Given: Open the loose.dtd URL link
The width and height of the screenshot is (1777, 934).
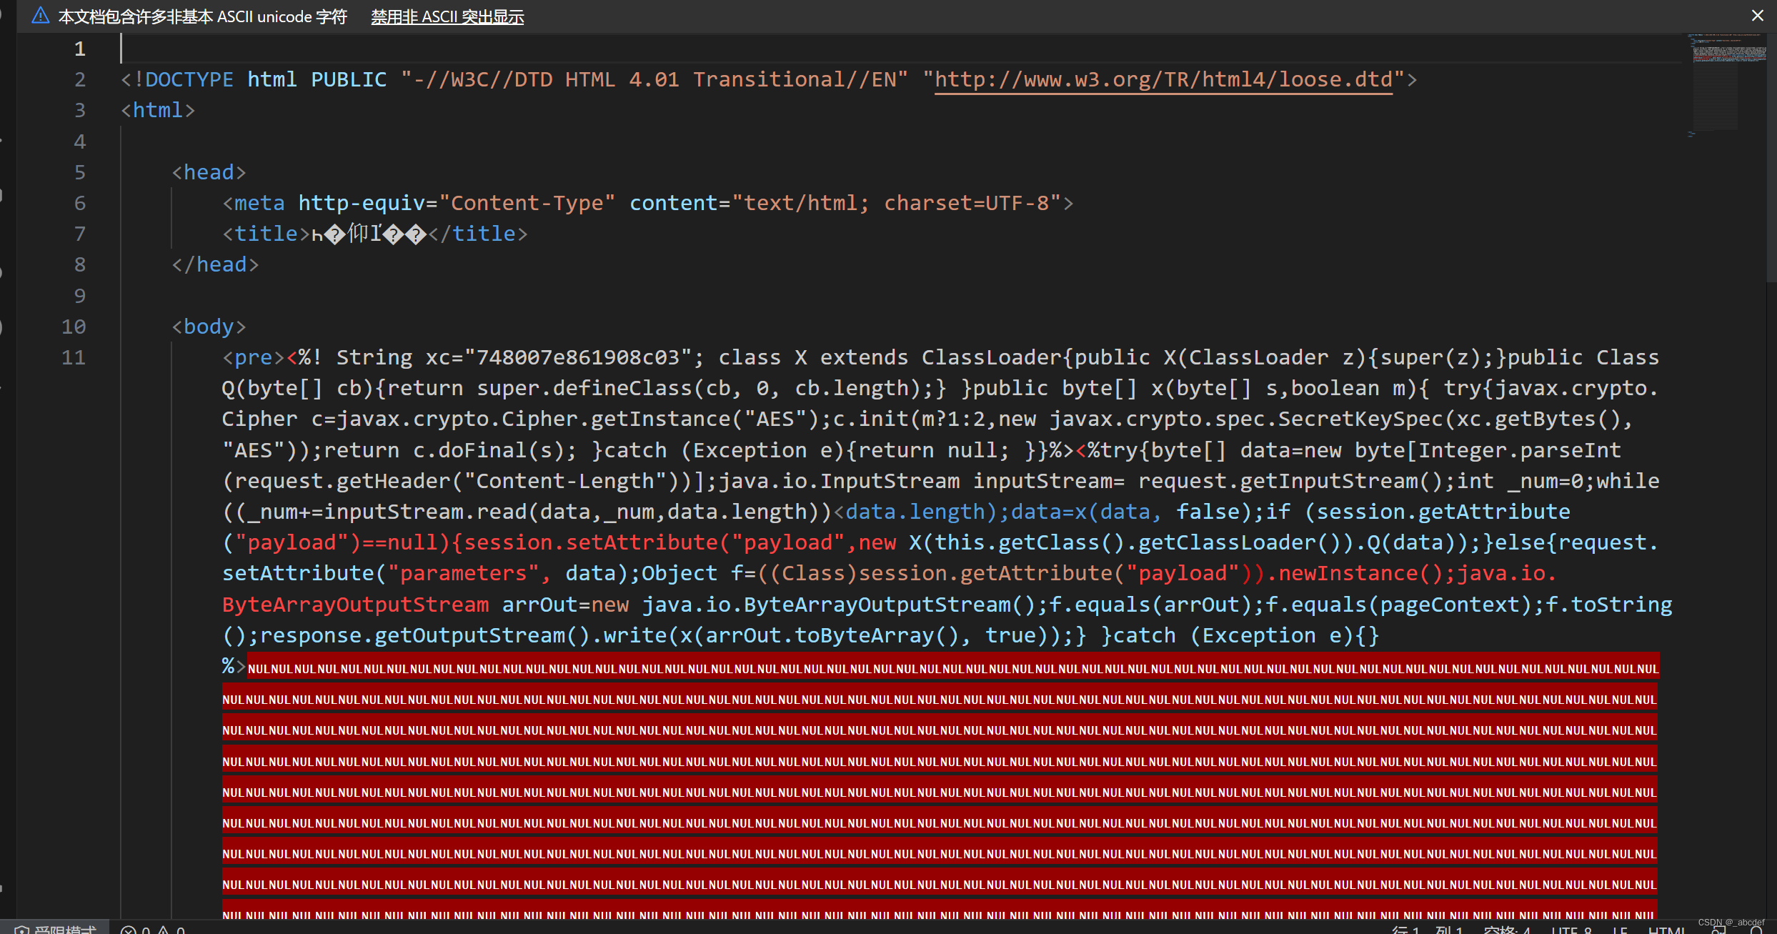Looking at the screenshot, I should pyautogui.click(x=1163, y=79).
